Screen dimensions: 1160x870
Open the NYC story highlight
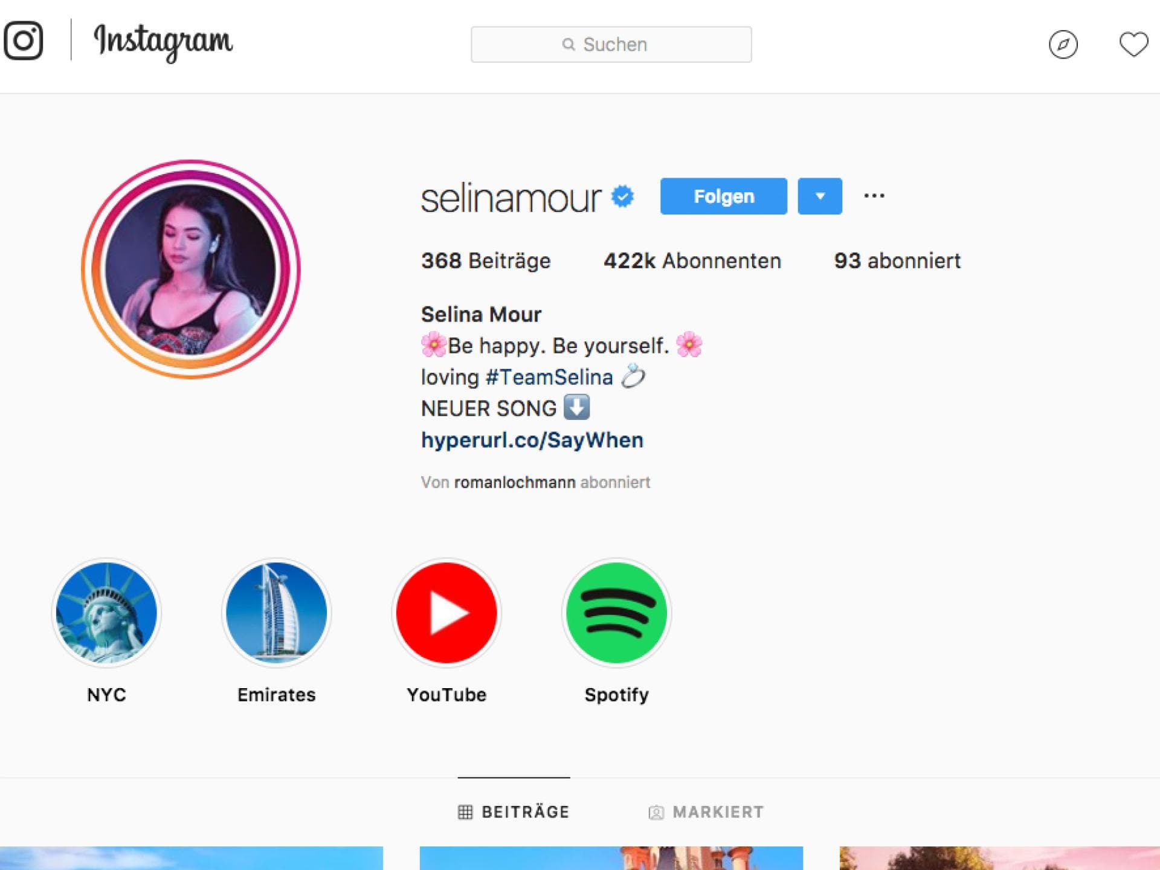[106, 613]
